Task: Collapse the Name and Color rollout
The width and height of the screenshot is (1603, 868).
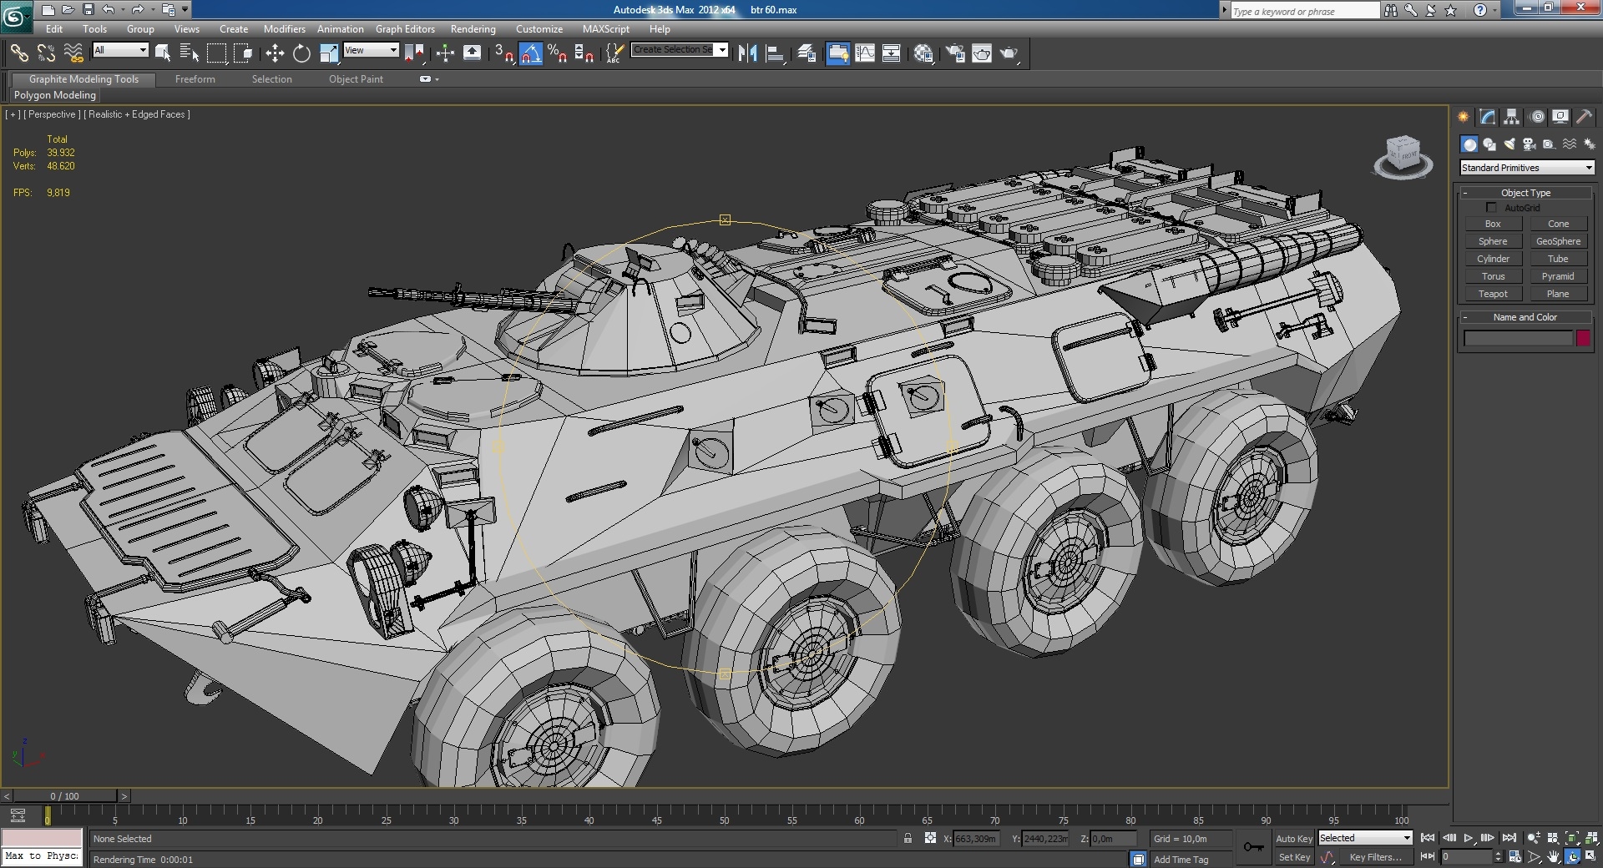Action: (1525, 317)
